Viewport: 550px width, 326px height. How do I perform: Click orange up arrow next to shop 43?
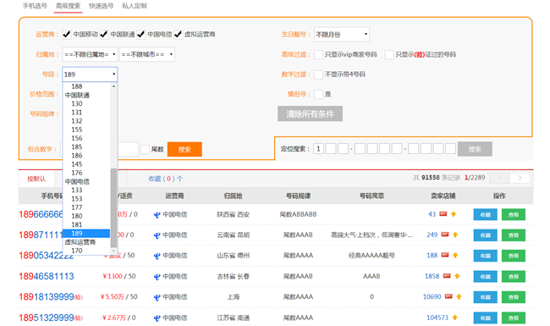(454, 214)
